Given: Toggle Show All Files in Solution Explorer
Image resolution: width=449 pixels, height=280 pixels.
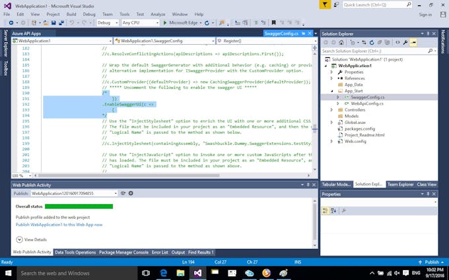Looking at the screenshot, I should [387, 42].
